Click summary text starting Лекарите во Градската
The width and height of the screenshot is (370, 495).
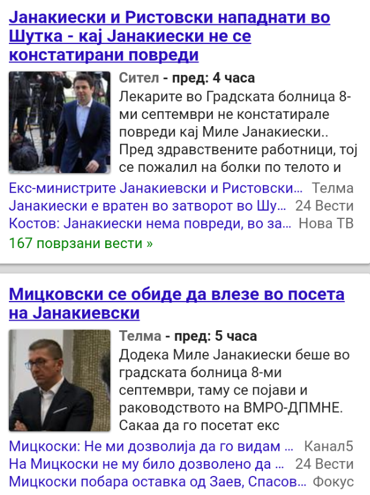(x=238, y=132)
